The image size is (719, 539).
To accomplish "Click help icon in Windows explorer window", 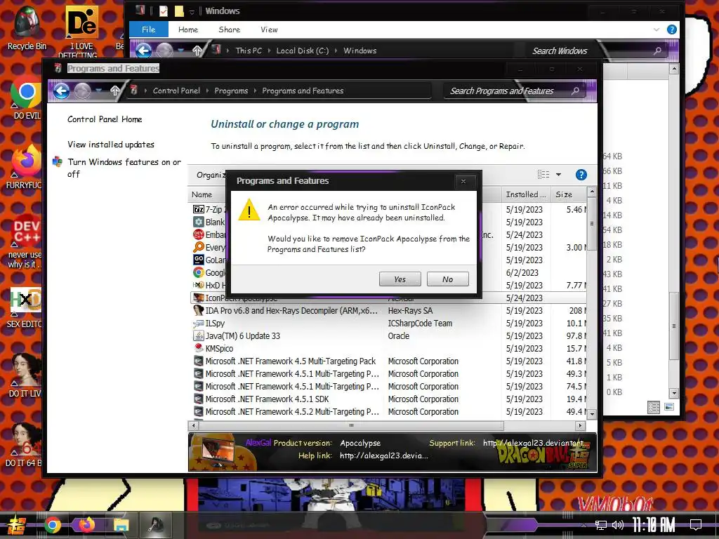I will 672,29.
